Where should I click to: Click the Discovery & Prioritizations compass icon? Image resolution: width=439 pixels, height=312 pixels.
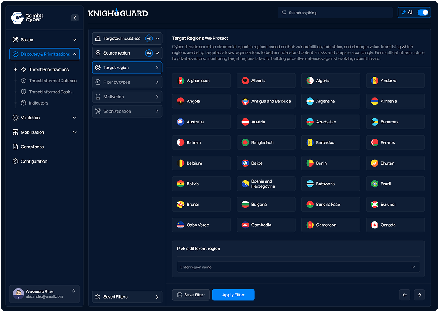pos(16,54)
